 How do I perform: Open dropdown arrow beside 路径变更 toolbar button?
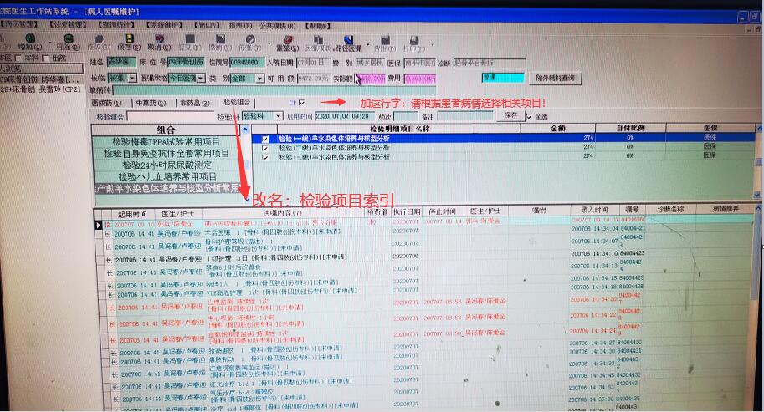pos(367,45)
